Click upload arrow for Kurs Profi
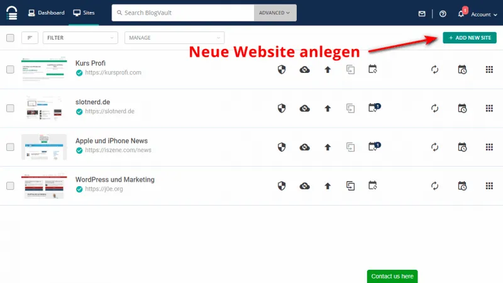Screen dimensions: 503x283 pos(328,70)
